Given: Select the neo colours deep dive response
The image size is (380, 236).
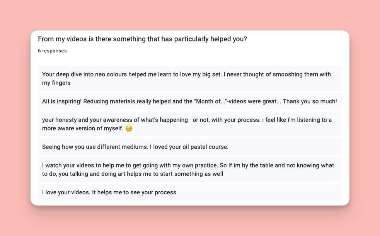Looking at the screenshot, I should 190,79.
